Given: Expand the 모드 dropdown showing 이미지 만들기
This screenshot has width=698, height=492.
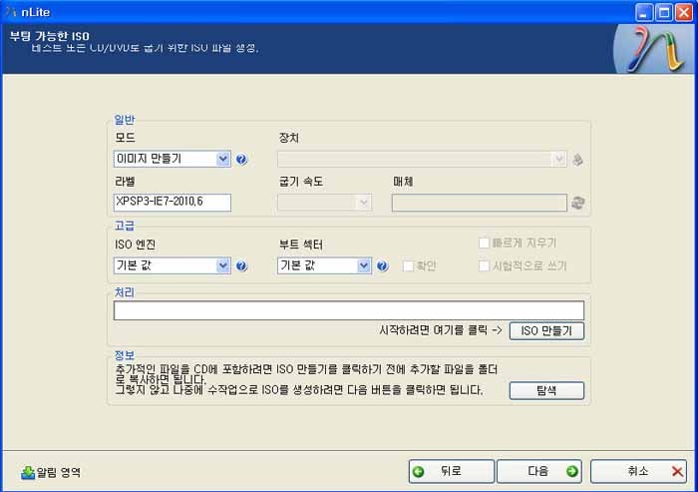Looking at the screenshot, I should tap(223, 159).
